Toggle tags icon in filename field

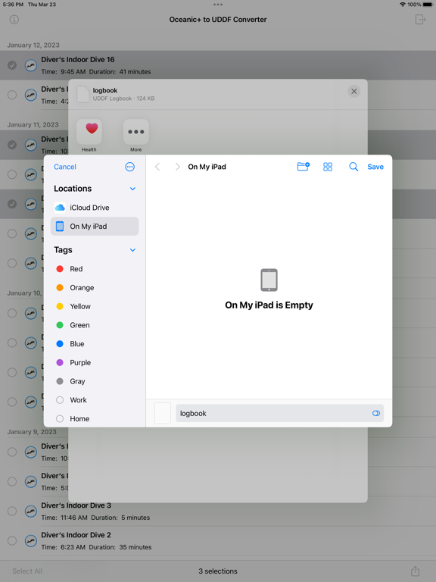coord(376,414)
